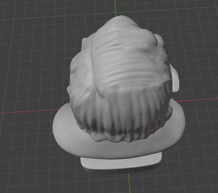Viewport: 218px width, 193px height.
Task: Select the sculpted hair head model
Action: 120,79
